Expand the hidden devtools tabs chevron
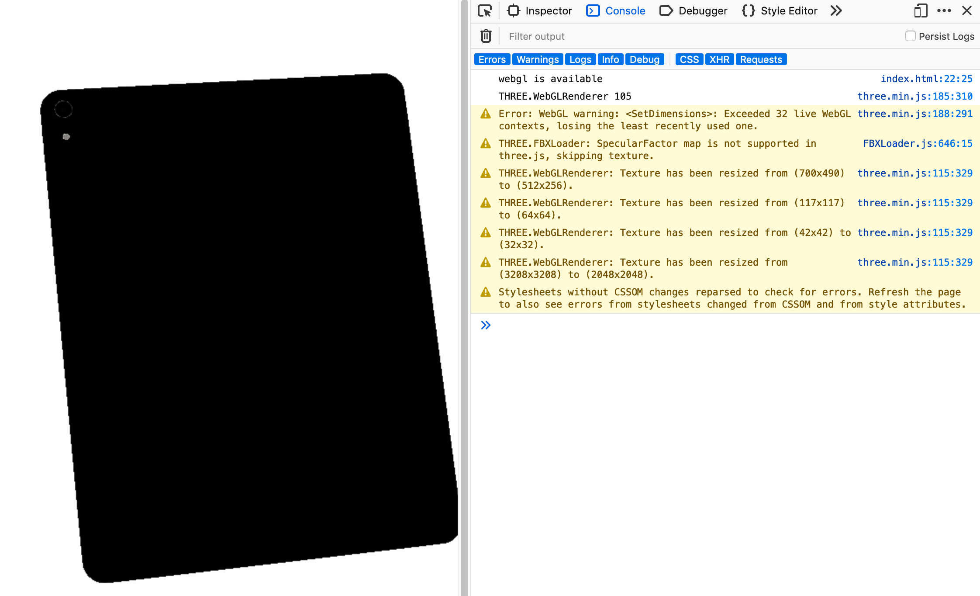Image resolution: width=980 pixels, height=596 pixels. tap(836, 11)
